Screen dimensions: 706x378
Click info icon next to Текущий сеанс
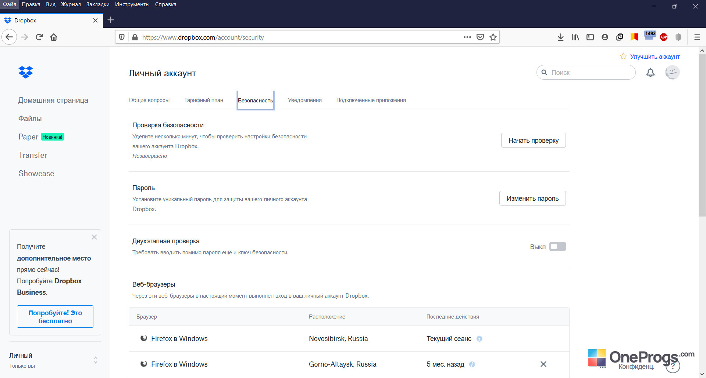pyautogui.click(x=479, y=339)
